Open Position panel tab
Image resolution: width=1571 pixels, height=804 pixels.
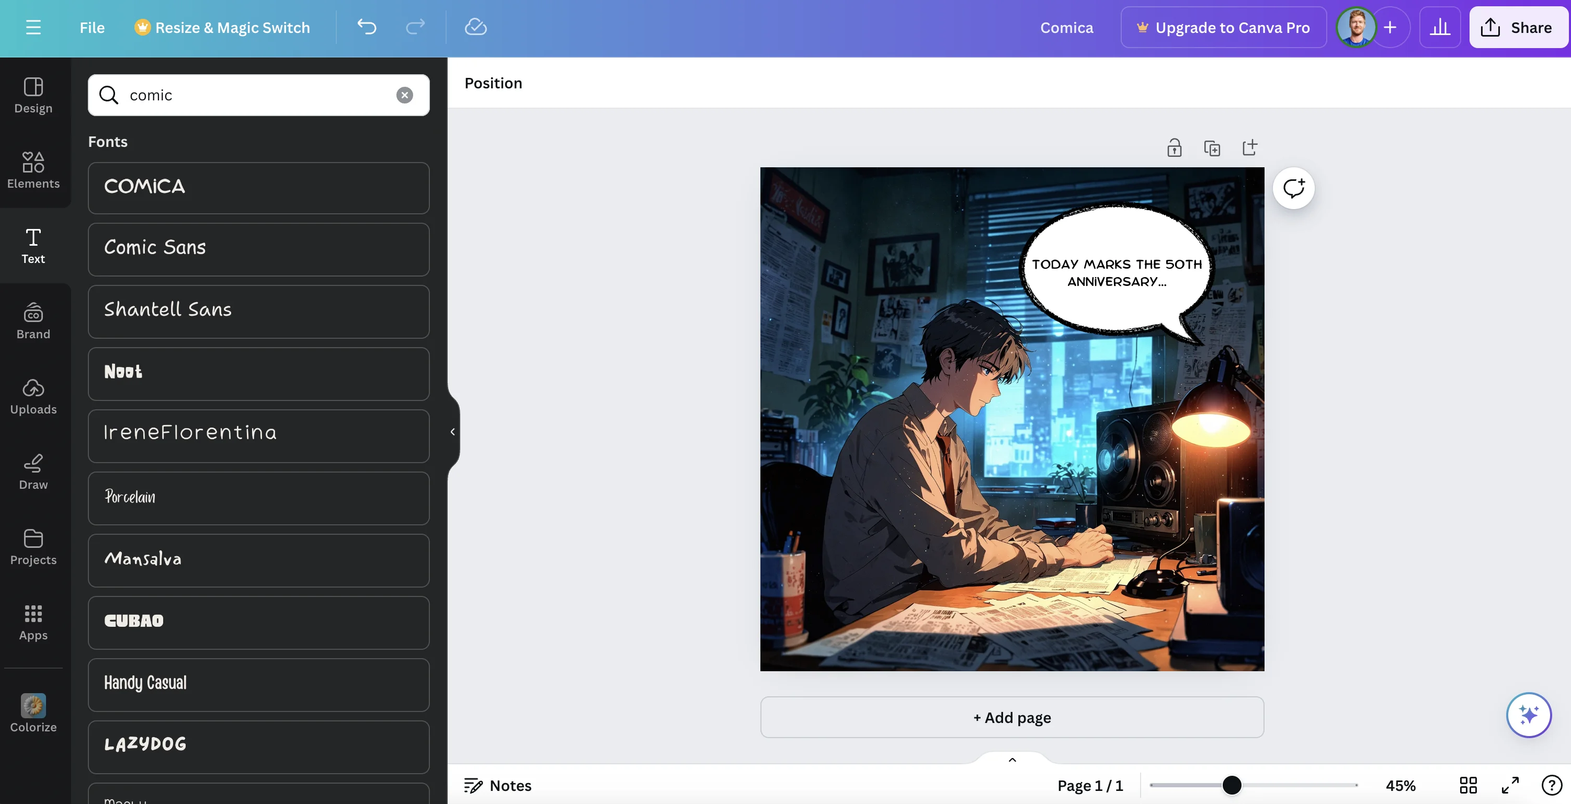tap(493, 83)
